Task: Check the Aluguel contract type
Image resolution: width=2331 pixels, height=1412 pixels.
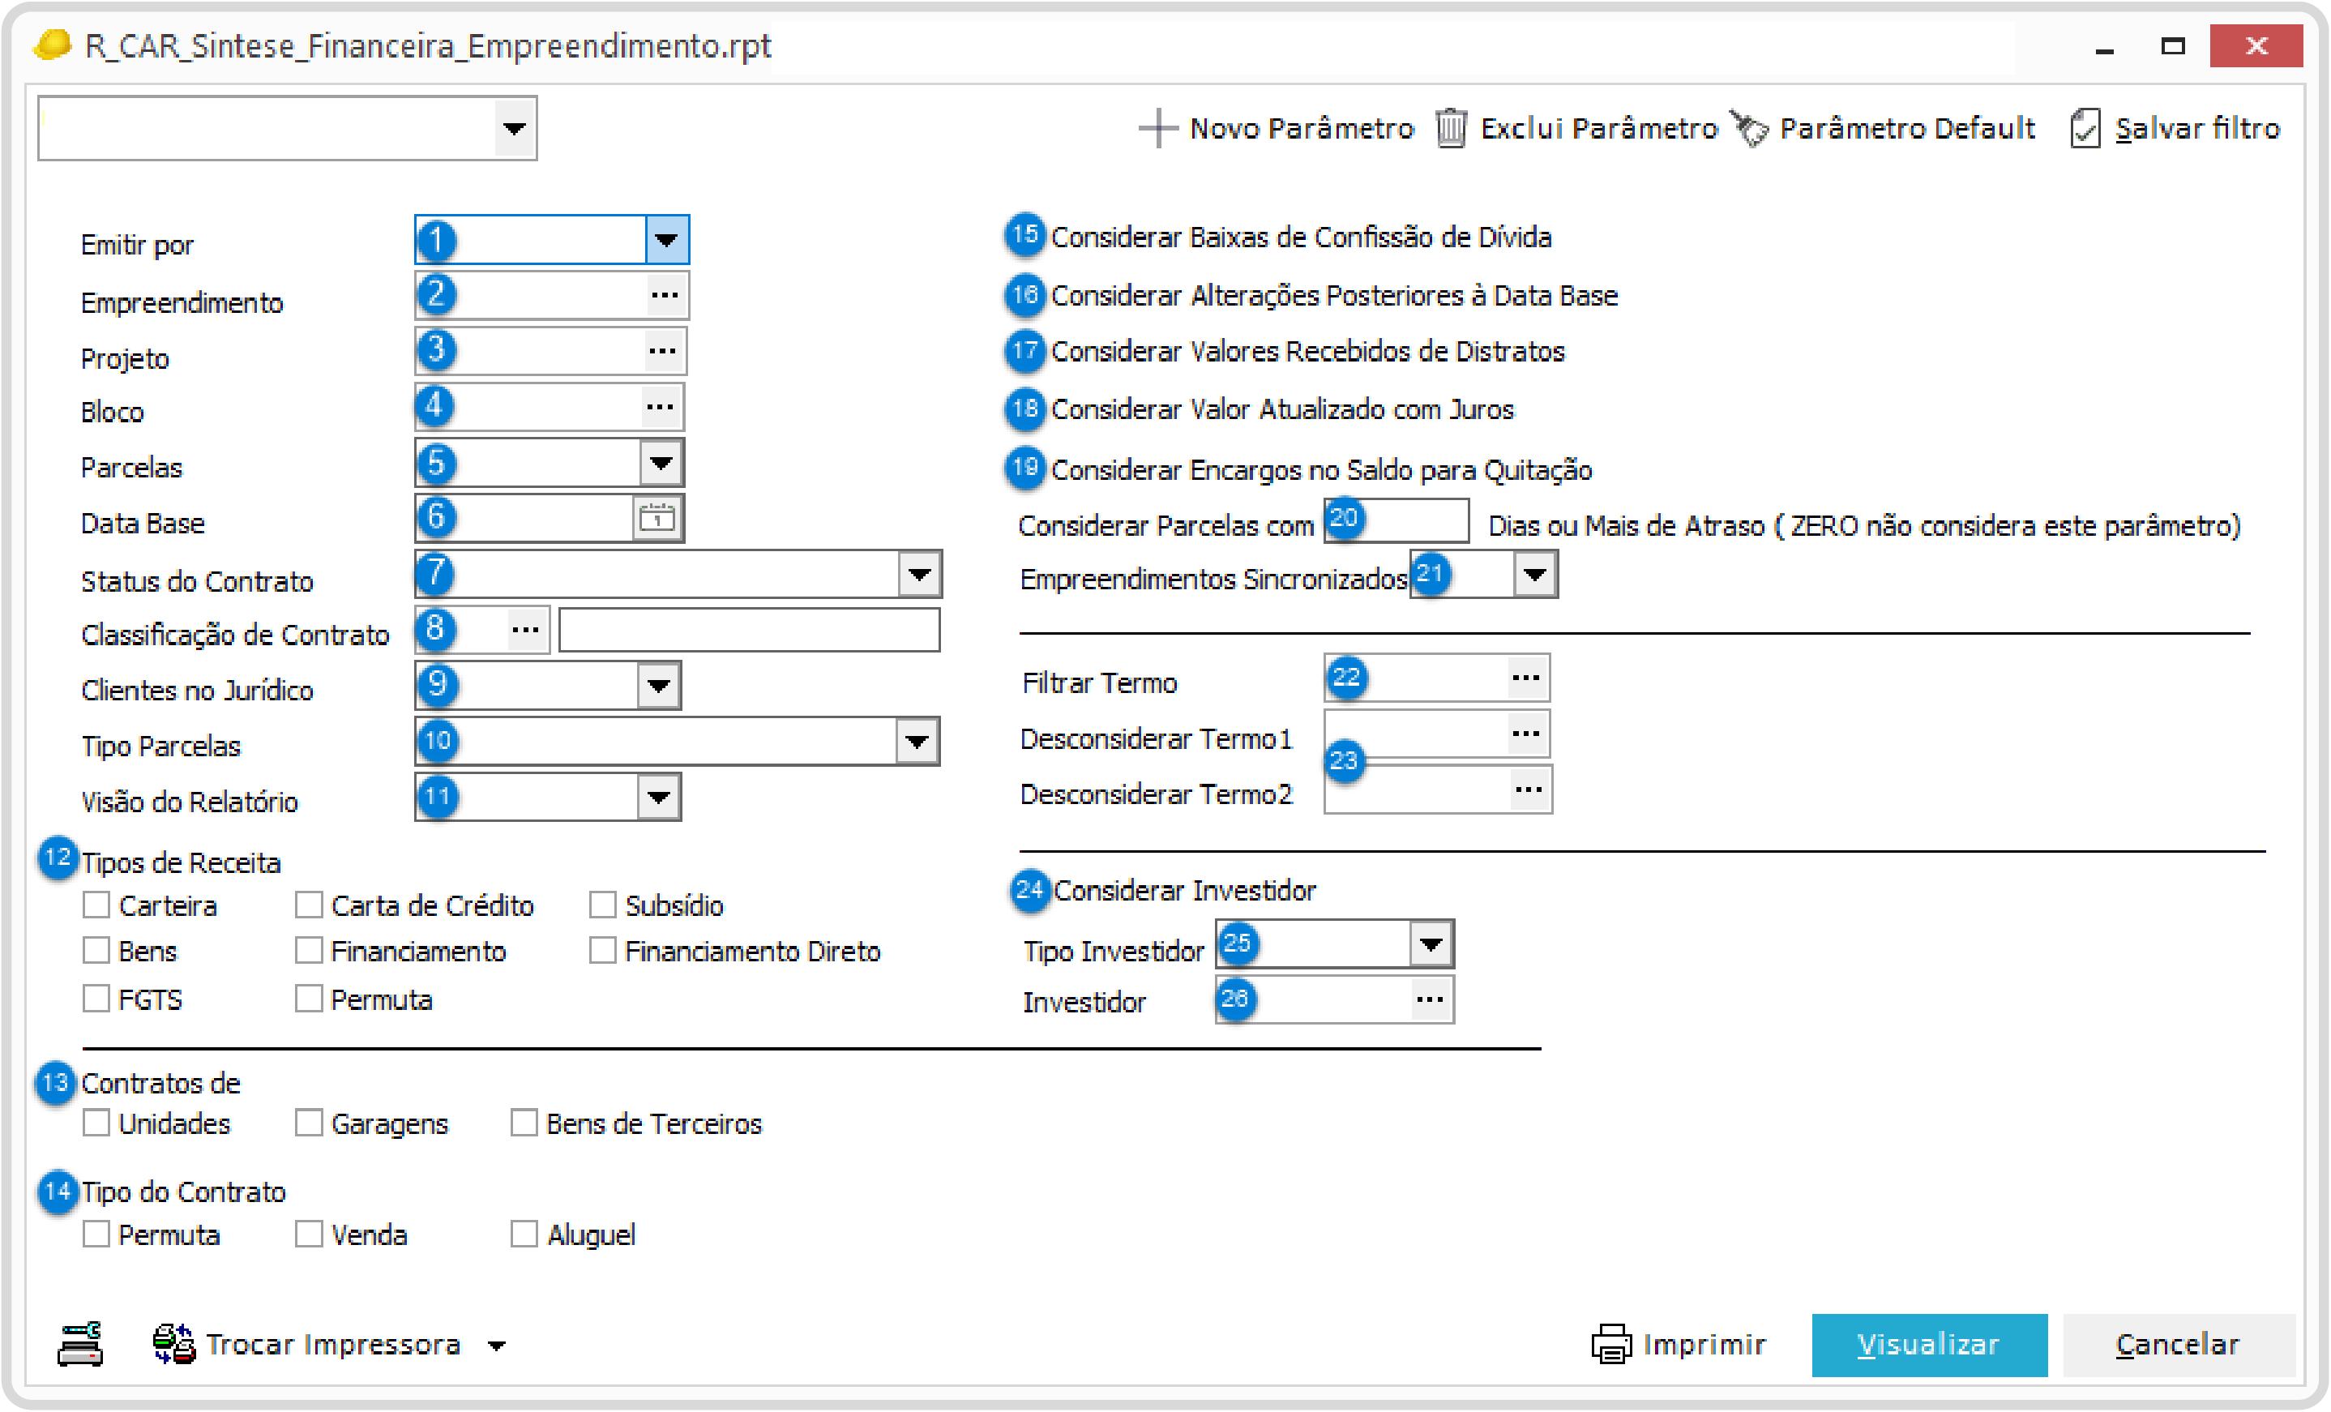Action: [x=524, y=1234]
